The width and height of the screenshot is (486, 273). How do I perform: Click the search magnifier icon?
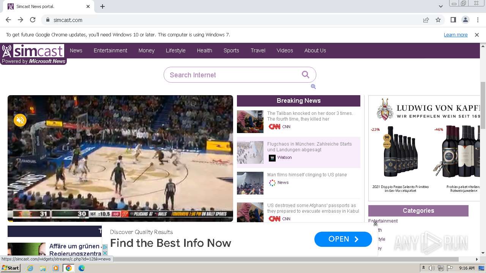pyautogui.click(x=306, y=74)
